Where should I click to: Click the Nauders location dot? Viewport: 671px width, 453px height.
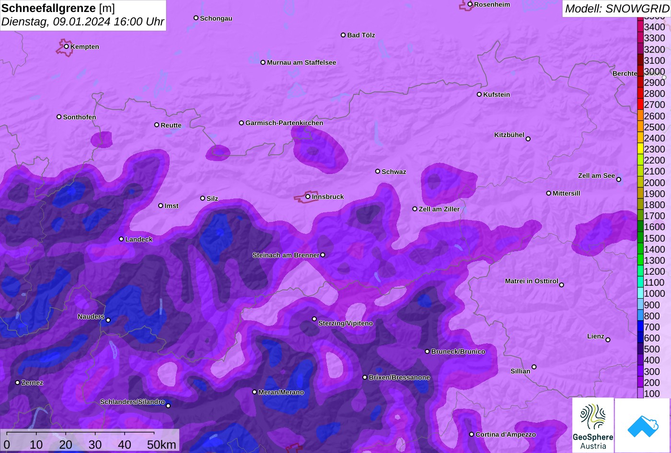(108, 320)
